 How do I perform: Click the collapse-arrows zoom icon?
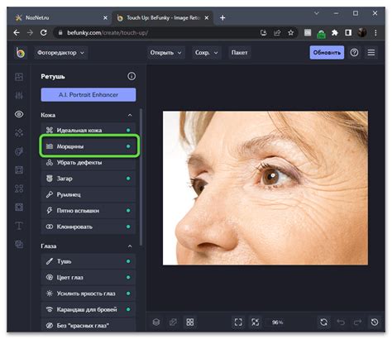(256, 322)
